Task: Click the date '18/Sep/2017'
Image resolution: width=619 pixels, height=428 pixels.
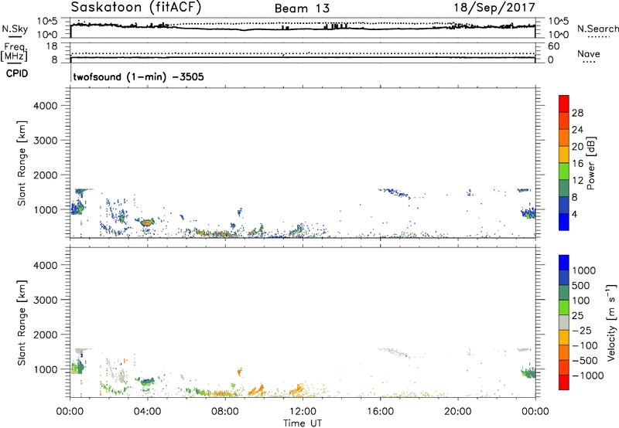Action: tap(494, 8)
